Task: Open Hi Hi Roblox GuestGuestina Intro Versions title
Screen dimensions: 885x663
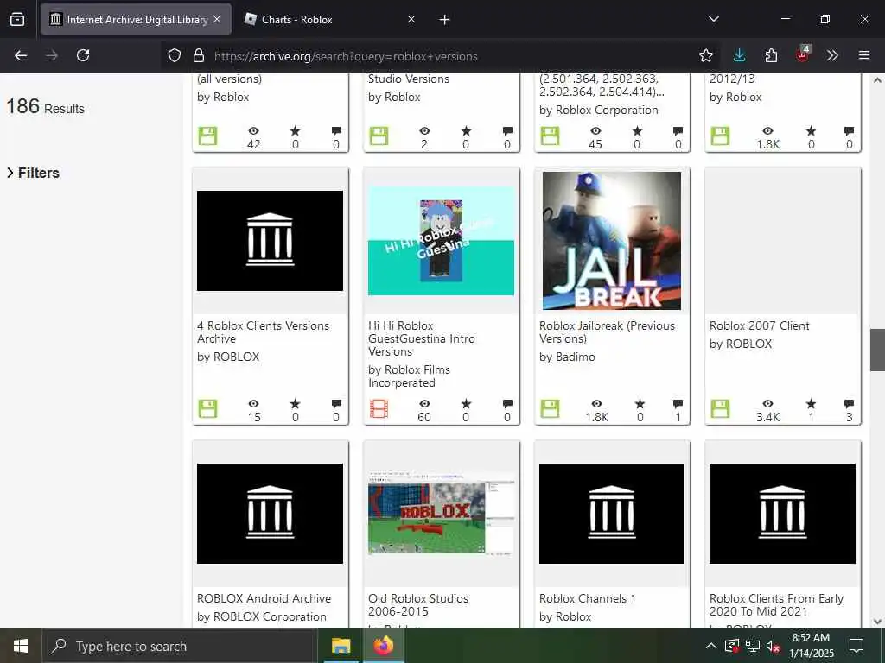Action: [x=422, y=338]
